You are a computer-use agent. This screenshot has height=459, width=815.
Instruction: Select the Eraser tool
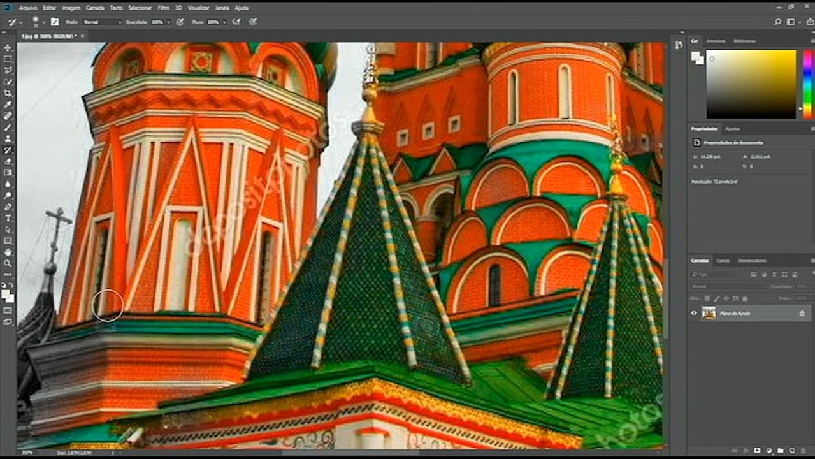pos(8,161)
